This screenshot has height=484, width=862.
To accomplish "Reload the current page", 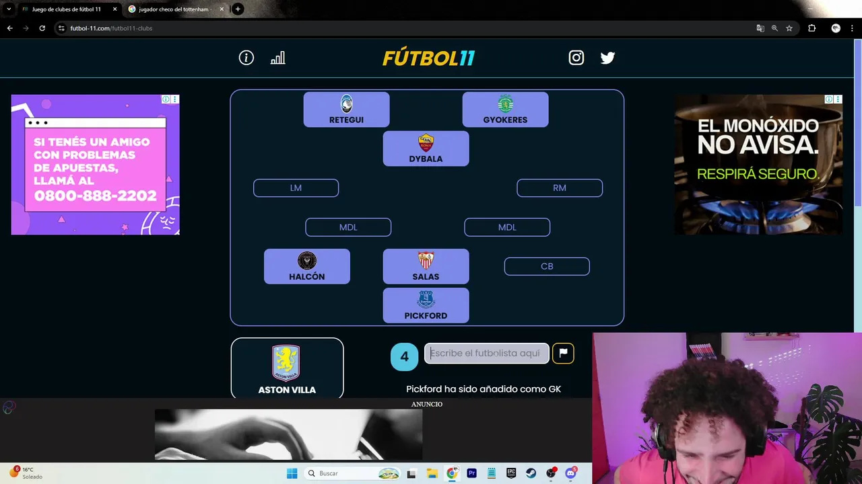I will pyautogui.click(x=42, y=28).
